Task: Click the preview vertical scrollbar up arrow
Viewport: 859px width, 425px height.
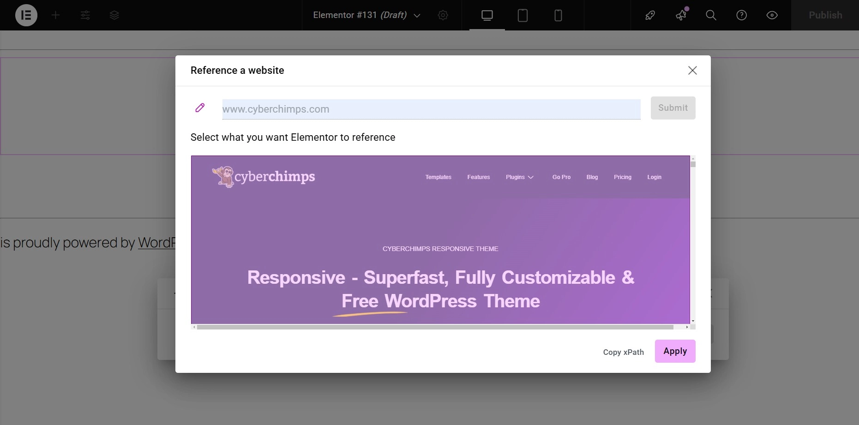Action: click(x=693, y=158)
